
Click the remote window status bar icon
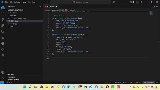(2, 83)
